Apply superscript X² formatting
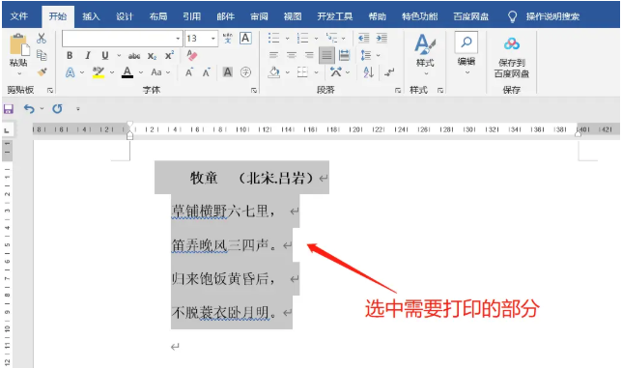 [x=169, y=55]
